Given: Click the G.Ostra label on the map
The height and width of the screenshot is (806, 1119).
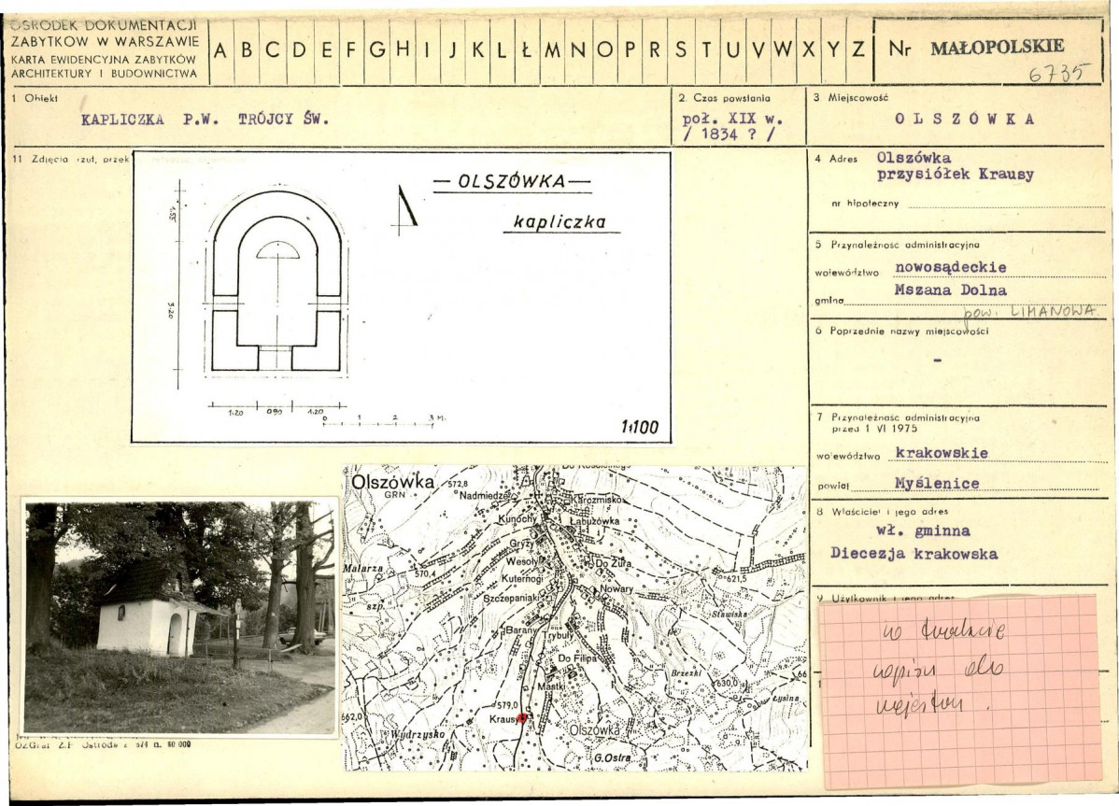Looking at the screenshot, I should pyautogui.click(x=613, y=757).
